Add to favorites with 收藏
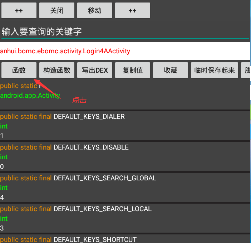The image size is (251, 243). coord(171,70)
